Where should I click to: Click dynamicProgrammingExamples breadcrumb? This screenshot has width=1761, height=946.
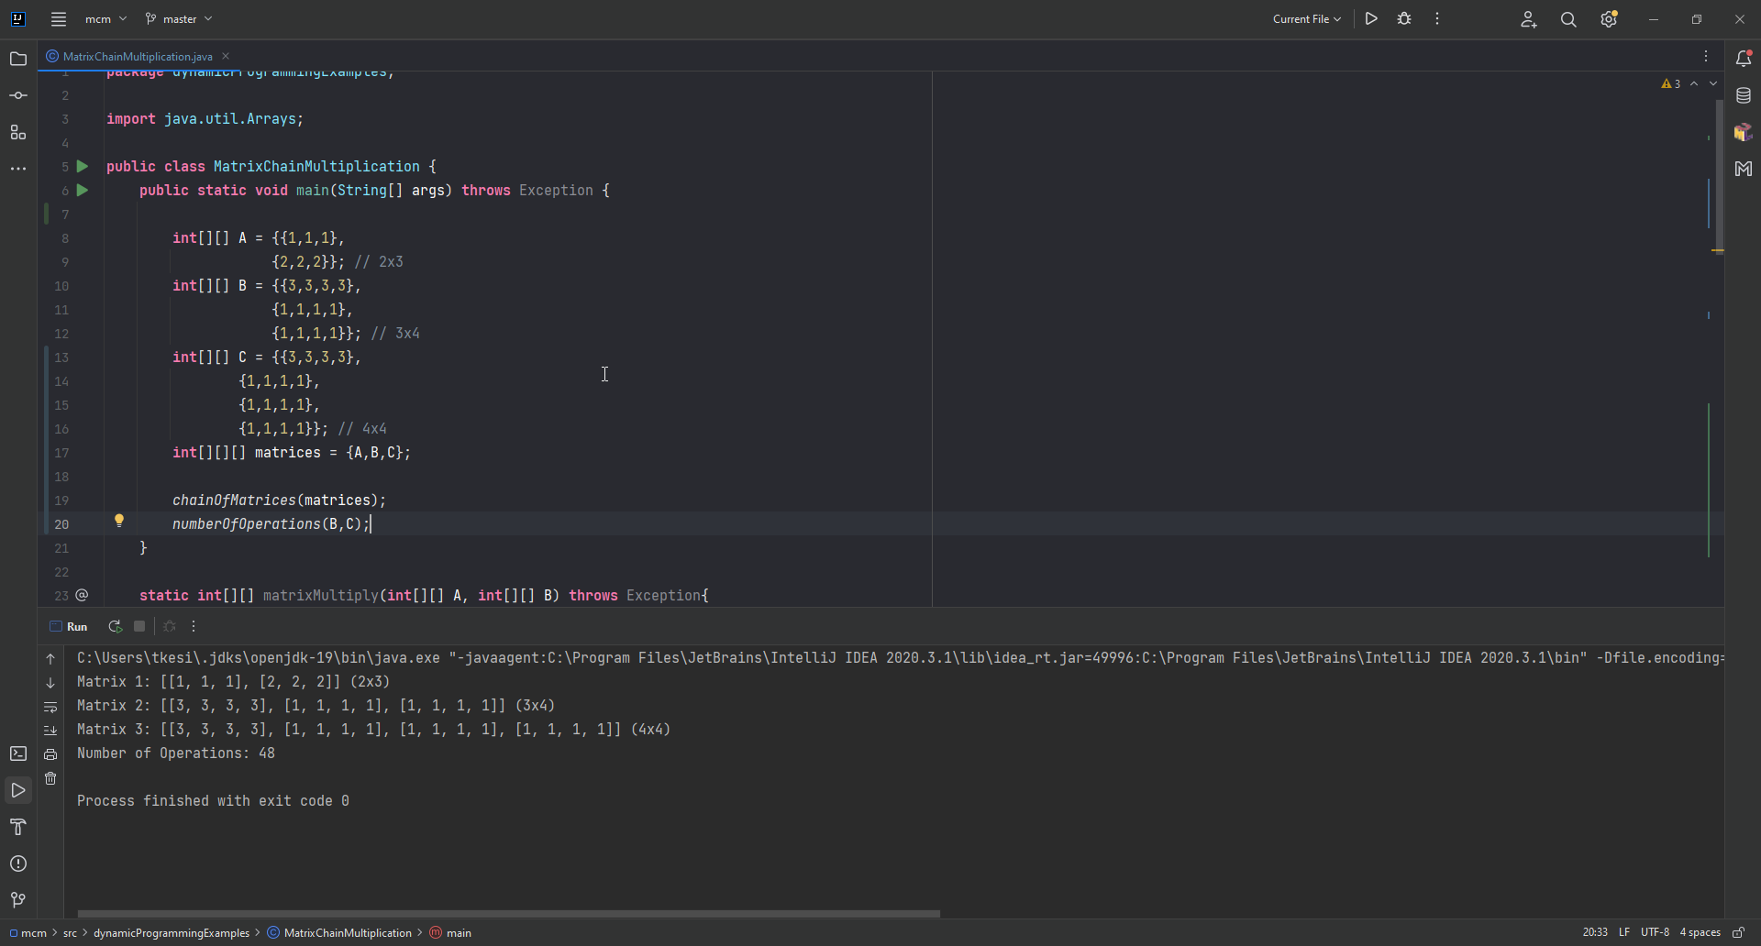[x=171, y=933]
